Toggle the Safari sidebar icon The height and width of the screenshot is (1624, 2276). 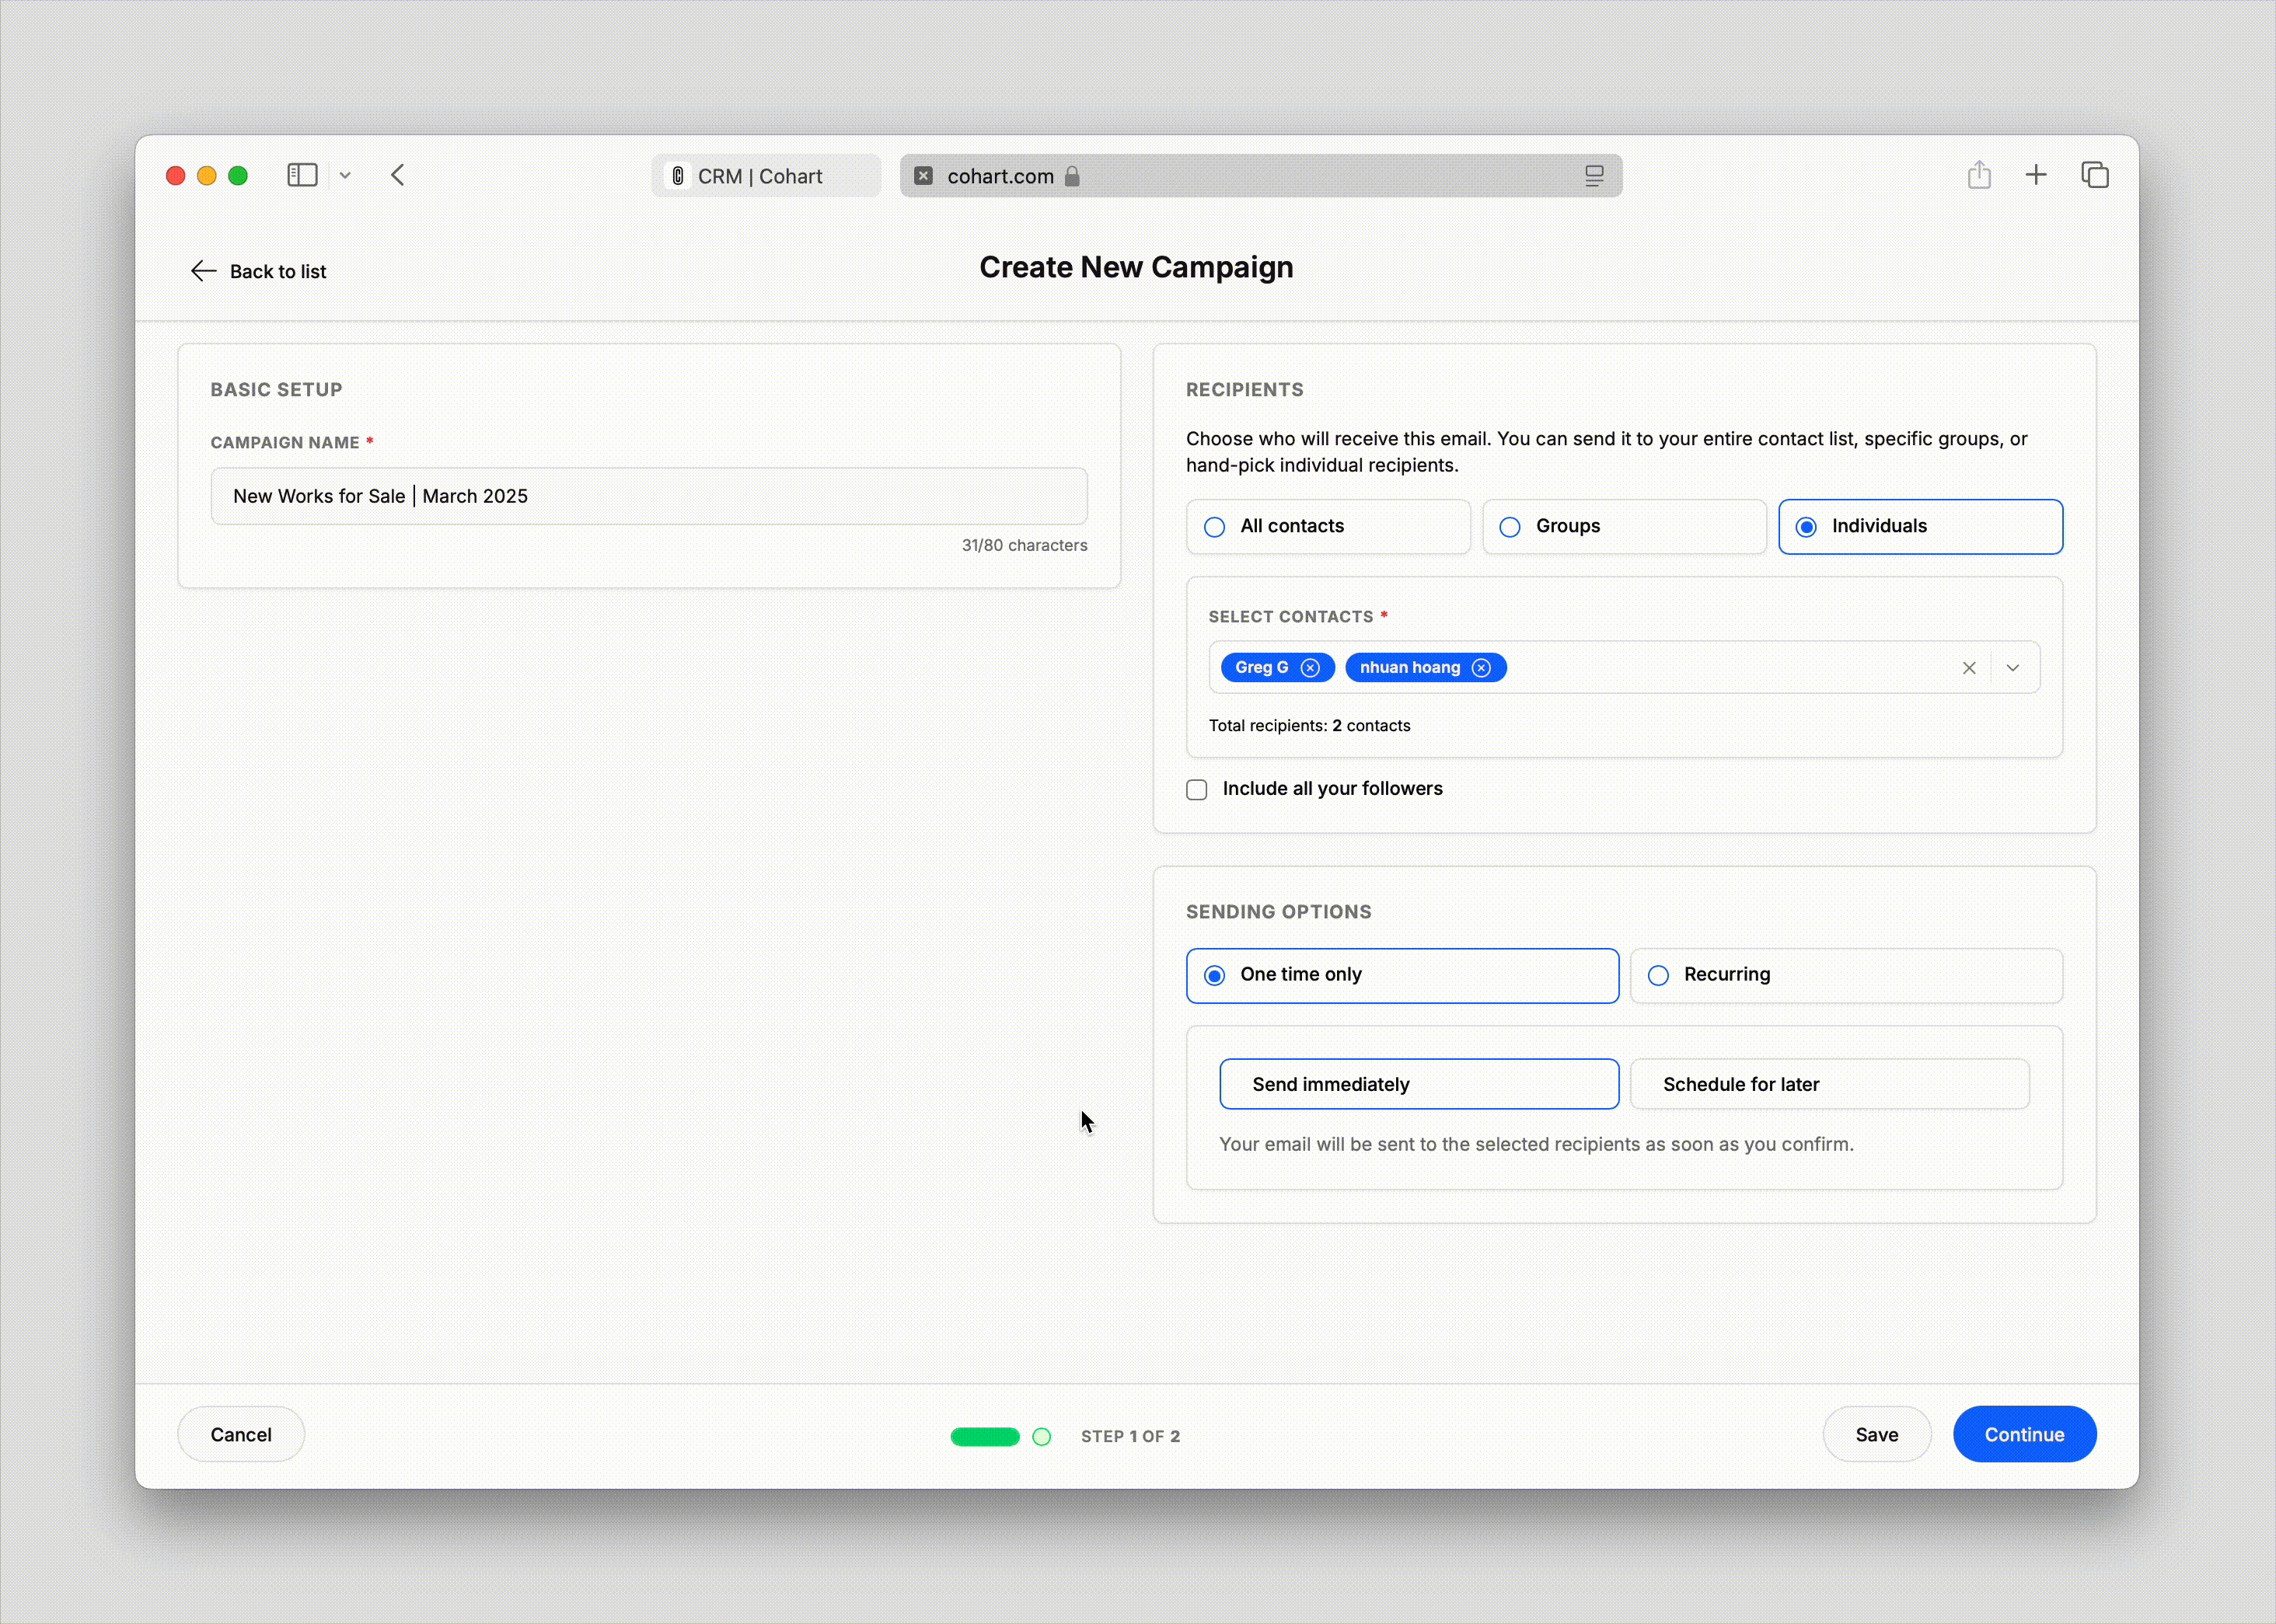(302, 175)
